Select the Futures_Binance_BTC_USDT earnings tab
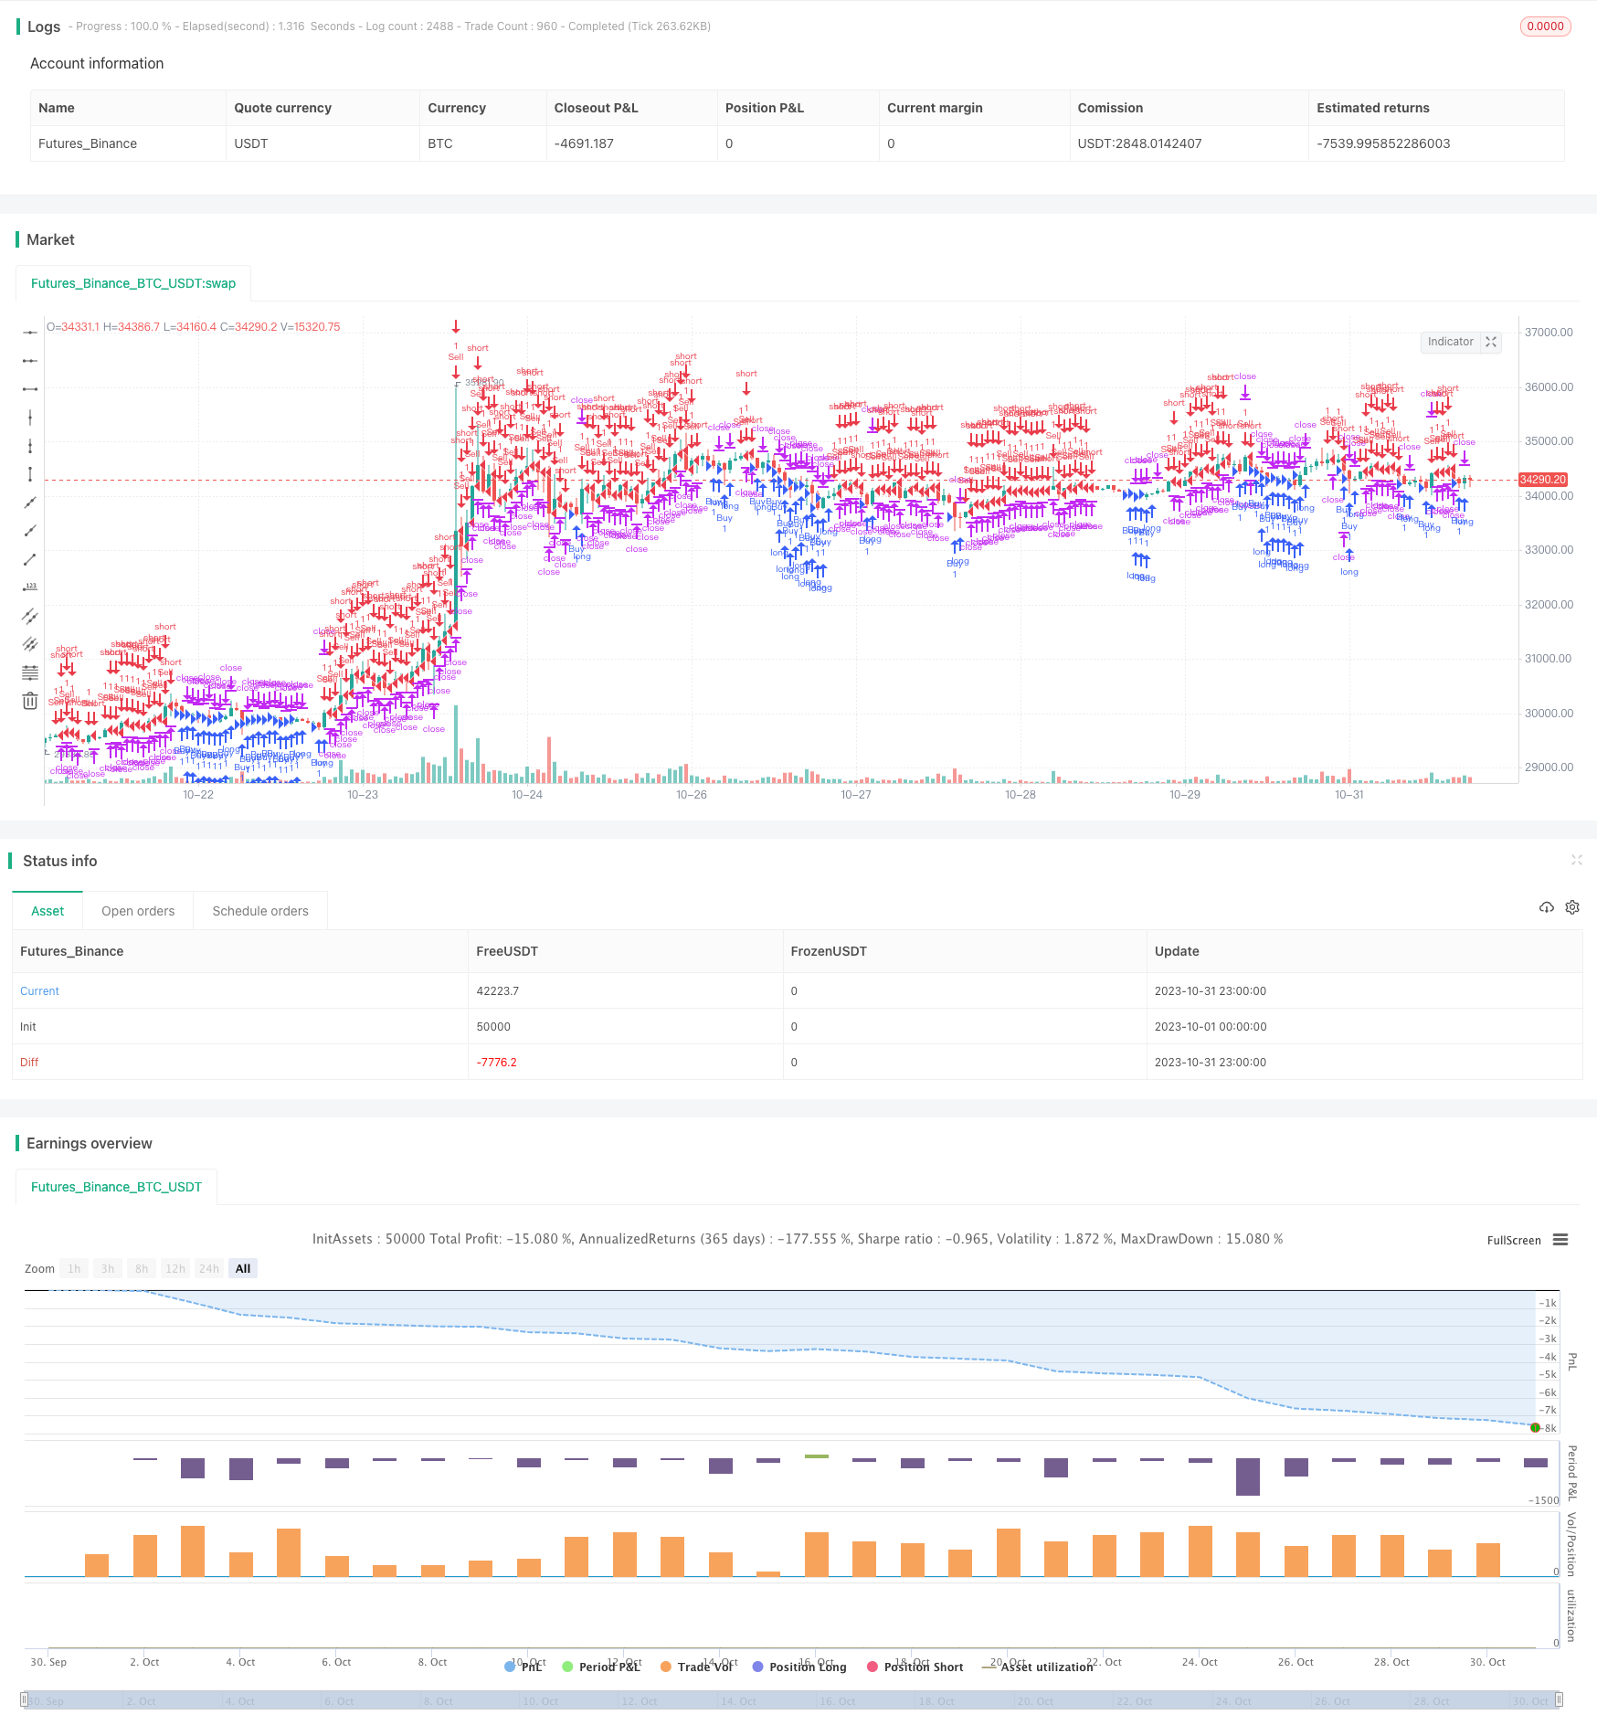 tap(116, 1187)
